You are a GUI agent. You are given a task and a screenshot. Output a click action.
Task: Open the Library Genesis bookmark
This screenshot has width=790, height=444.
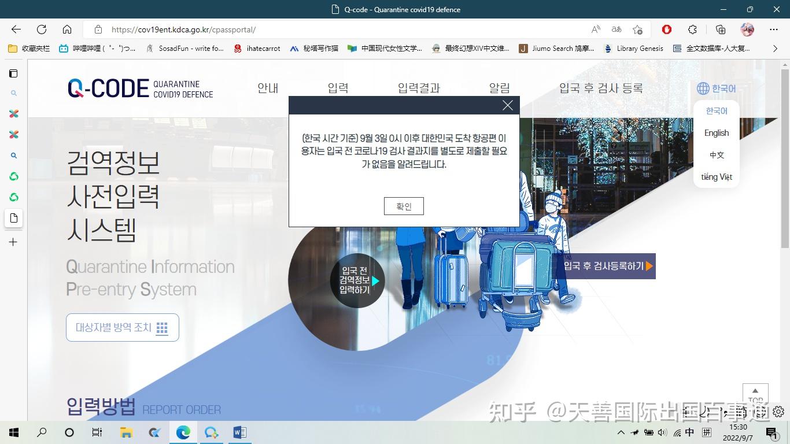pyautogui.click(x=633, y=49)
